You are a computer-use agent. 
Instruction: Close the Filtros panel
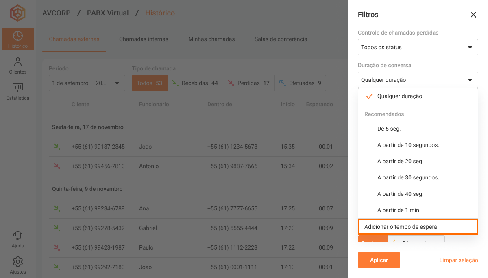[473, 15]
